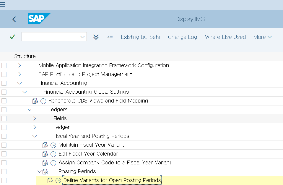Open the Change Log

coord(183,37)
